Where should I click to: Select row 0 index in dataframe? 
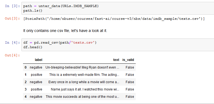(x=26, y=67)
